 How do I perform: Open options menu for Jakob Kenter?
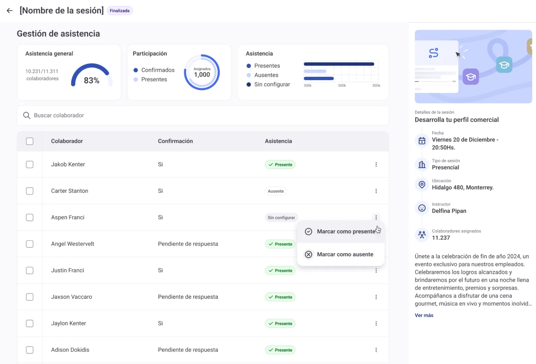(x=376, y=165)
